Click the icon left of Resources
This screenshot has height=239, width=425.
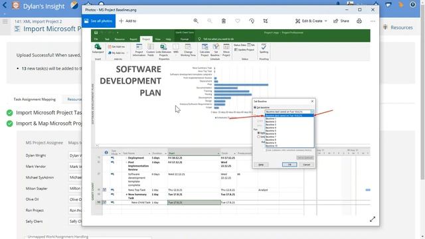385,27
